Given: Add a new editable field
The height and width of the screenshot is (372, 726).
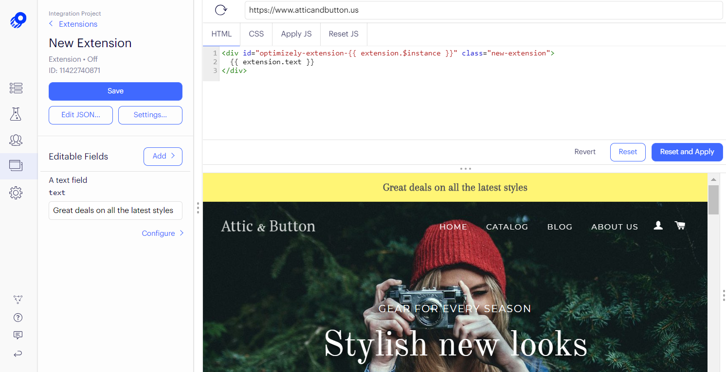Looking at the screenshot, I should coord(163,156).
